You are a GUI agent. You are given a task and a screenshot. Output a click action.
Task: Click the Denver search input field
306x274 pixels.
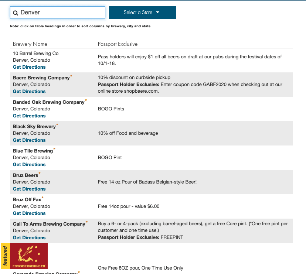(58, 13)
